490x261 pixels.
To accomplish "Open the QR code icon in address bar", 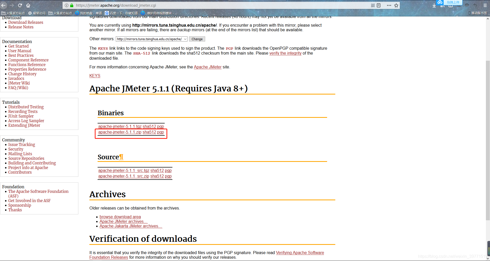I will click(x=373, y=5).
